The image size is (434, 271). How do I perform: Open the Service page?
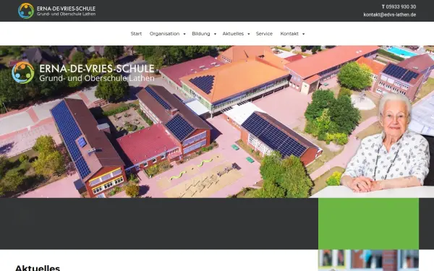[x=264, y=34]
